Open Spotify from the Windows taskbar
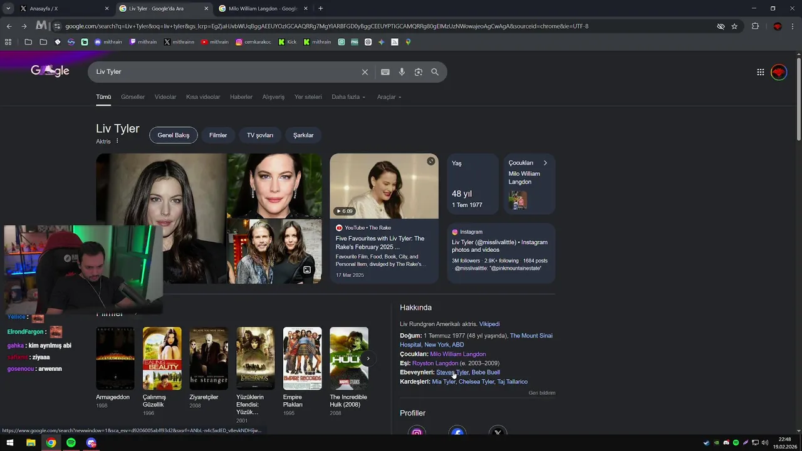Screen dimensions: 802x451 click(x=71, y=443)
